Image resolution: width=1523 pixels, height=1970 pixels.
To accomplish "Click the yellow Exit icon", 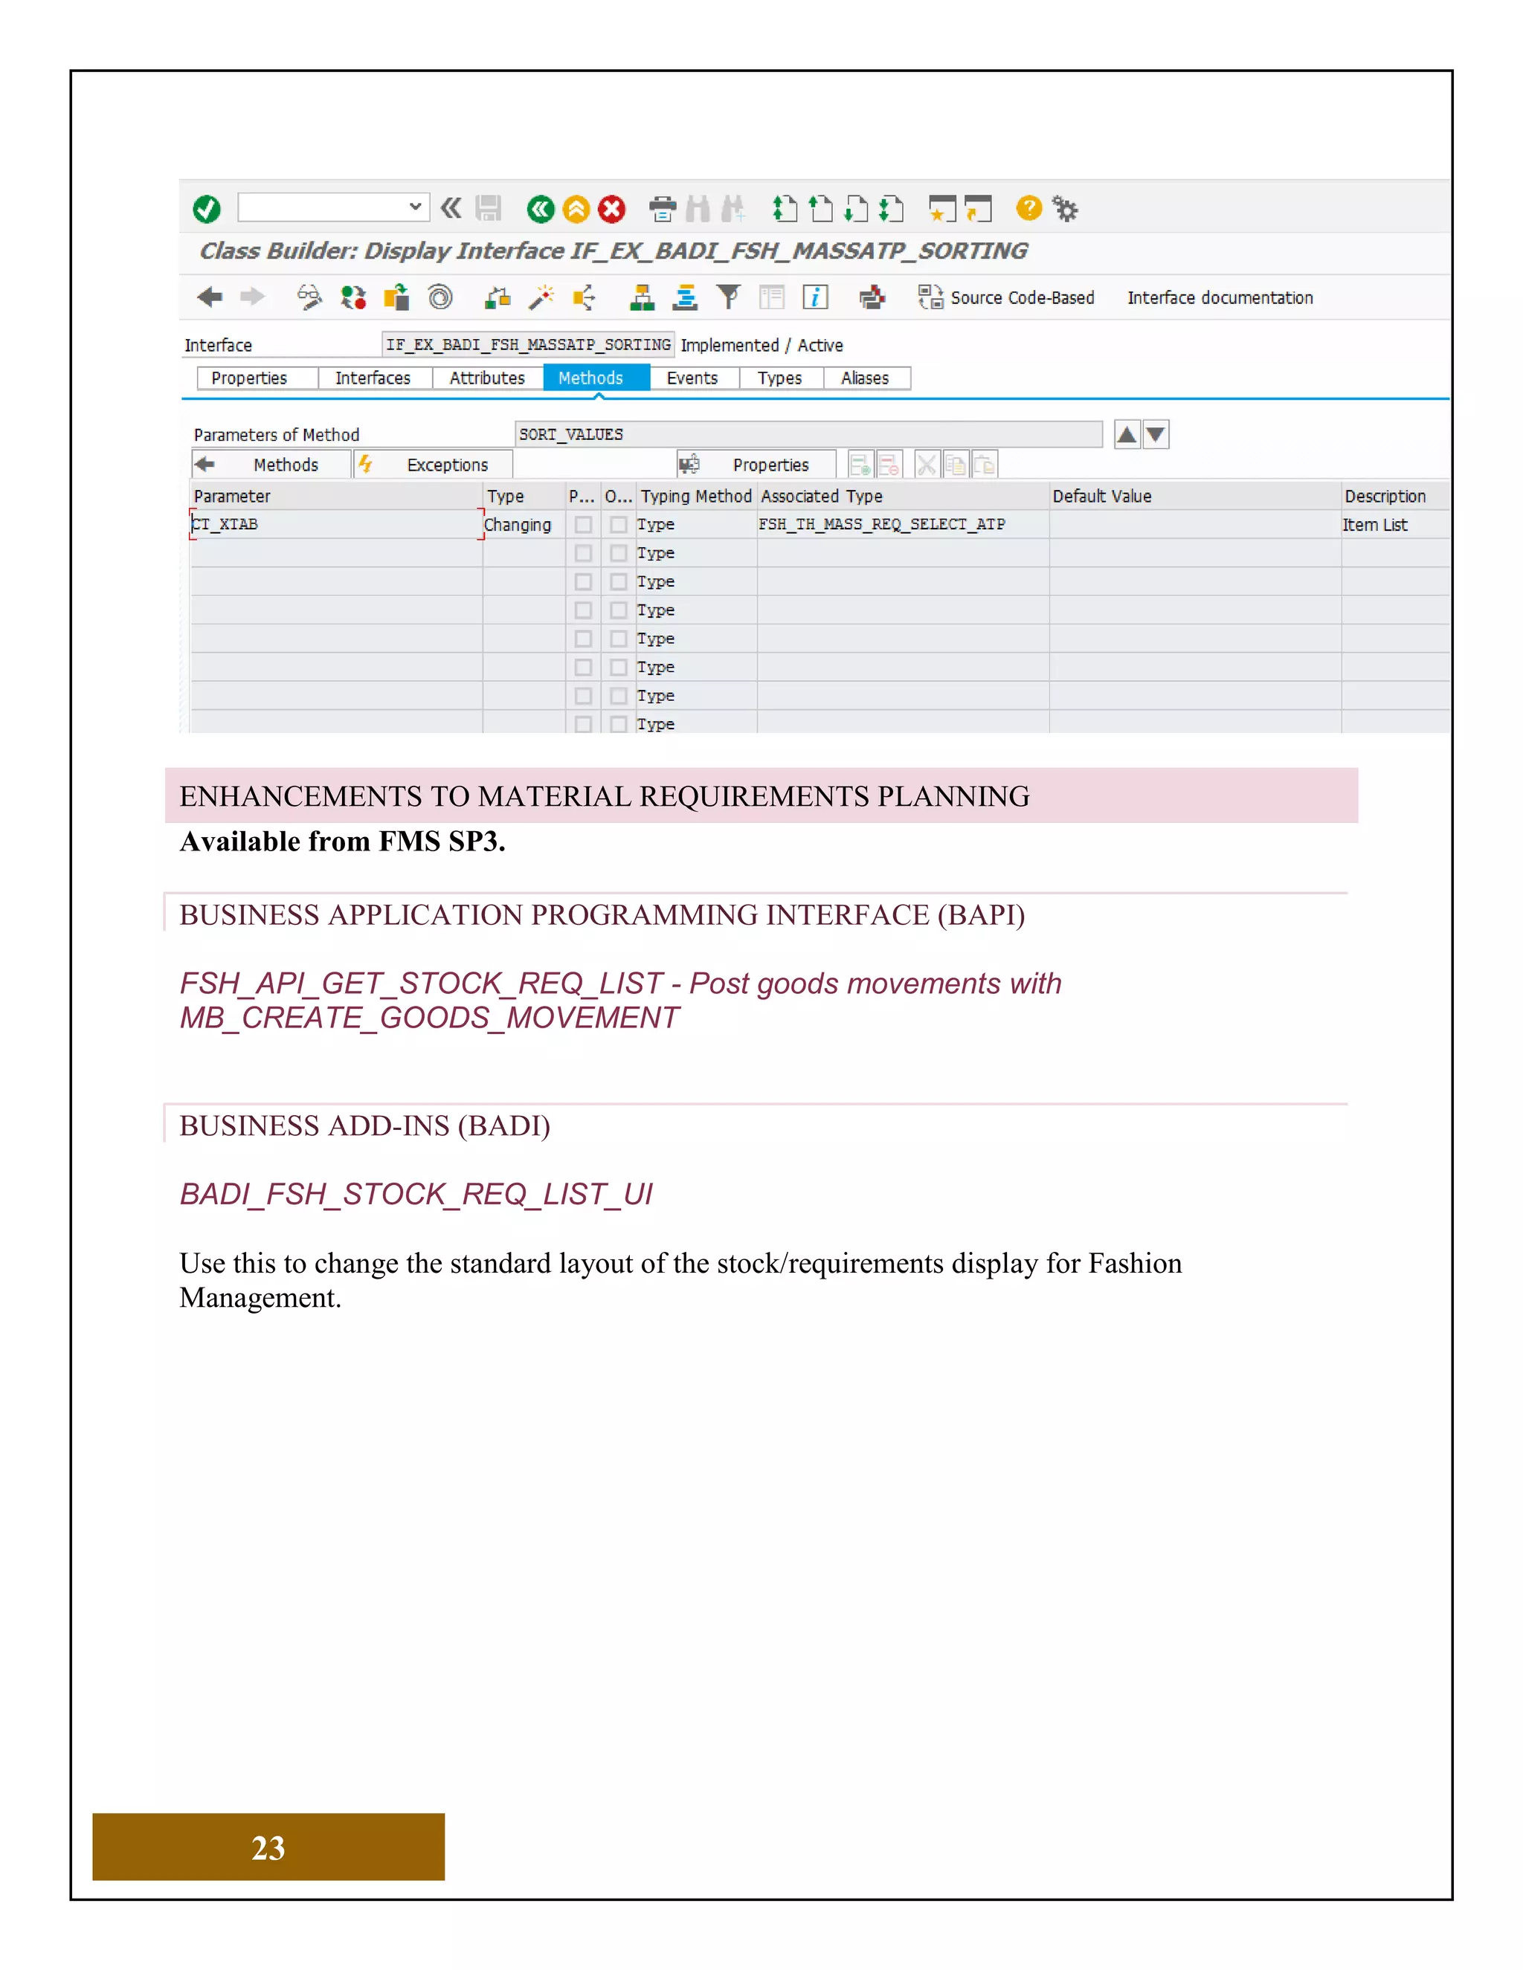I will 576,210.
